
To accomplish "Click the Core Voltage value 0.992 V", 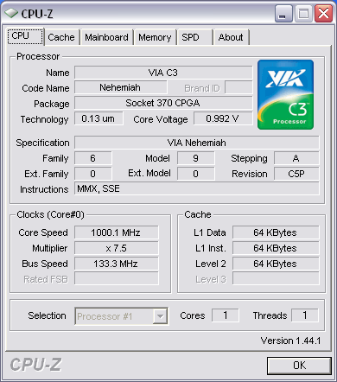I will [223, 118].
